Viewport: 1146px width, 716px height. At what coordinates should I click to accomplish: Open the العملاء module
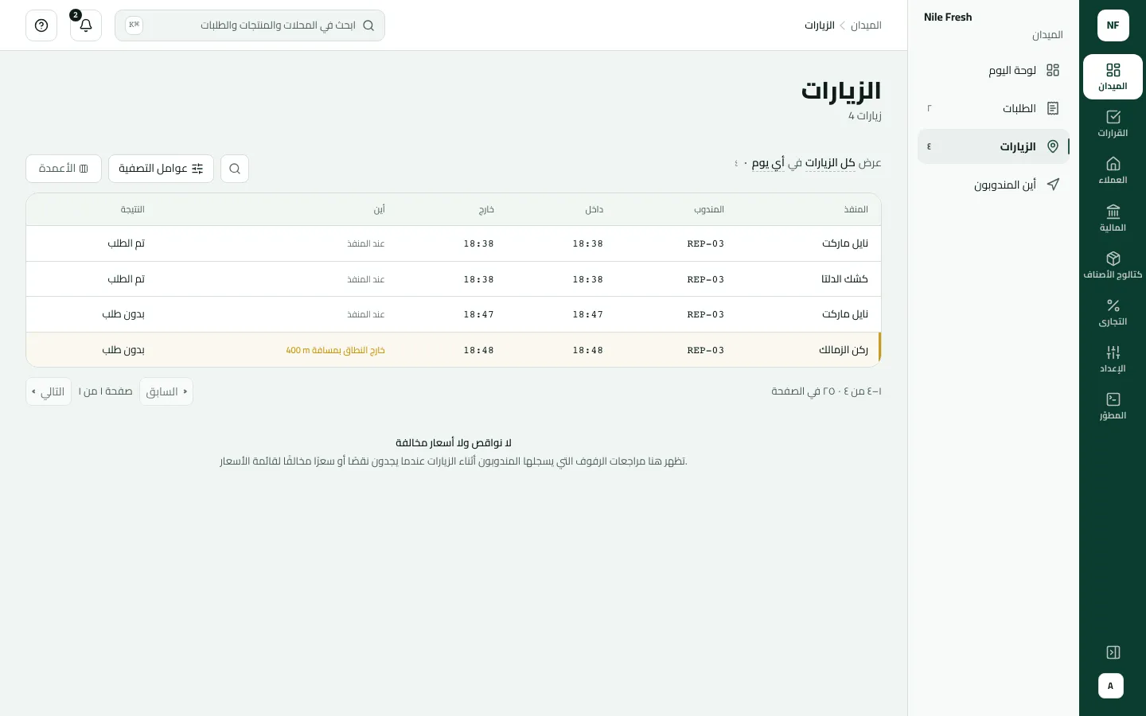coord(1113,171)
